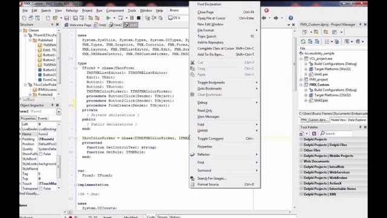Click the Open Project folder icon in toolbar
The image size is (387, 218).
pos(55,18)
